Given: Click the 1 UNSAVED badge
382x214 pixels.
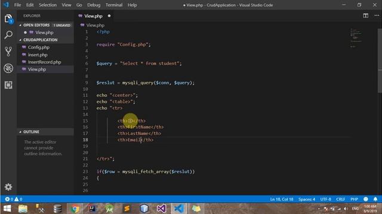Looking at the screenshot, I should coord(62,25).
